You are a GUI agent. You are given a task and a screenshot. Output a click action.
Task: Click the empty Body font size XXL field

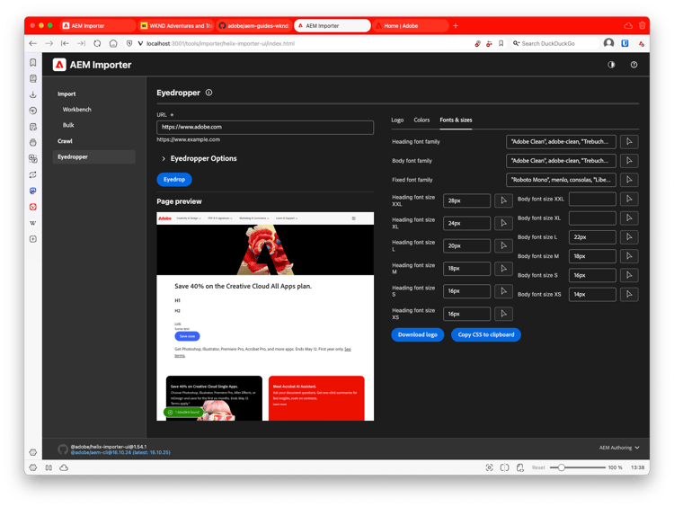(592, 199)
